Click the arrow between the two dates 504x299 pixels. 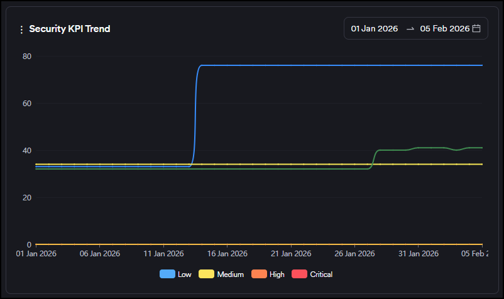(410, 29)
